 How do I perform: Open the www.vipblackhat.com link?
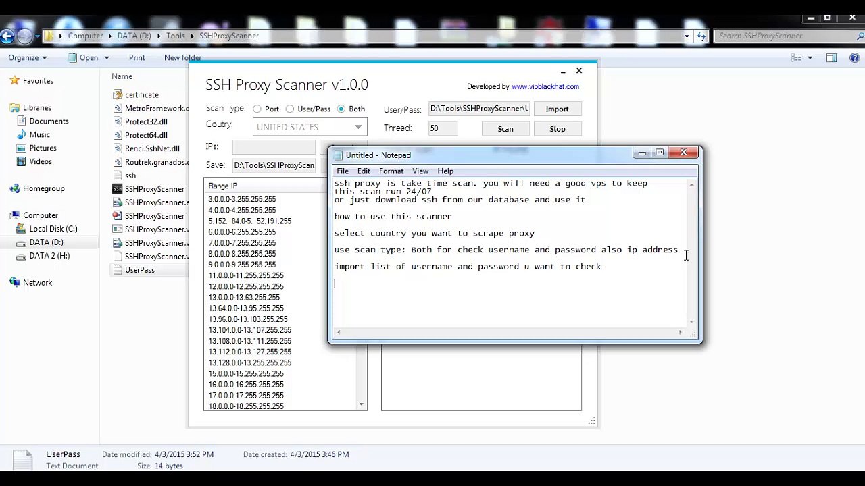coord(545,87)
